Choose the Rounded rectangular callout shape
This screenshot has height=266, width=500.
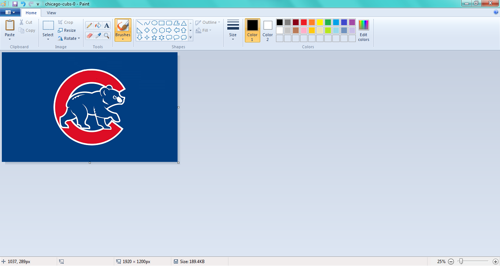pos(169,37)
